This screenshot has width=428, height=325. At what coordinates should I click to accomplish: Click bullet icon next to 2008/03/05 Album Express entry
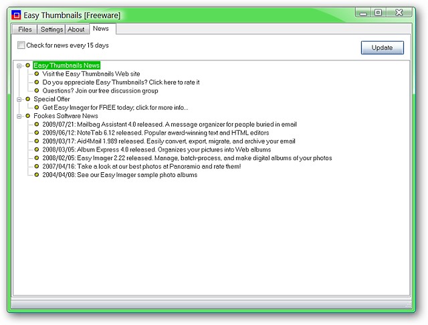click(x=37, y=149)
